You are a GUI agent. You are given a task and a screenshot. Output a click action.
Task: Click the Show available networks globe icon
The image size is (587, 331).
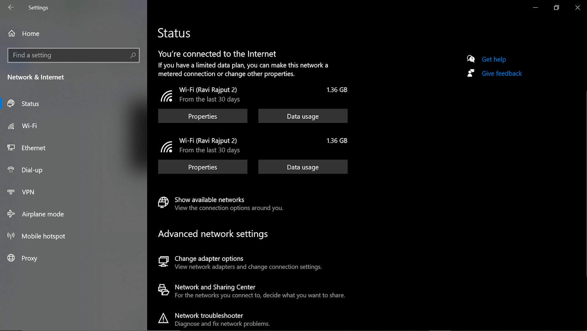coord(163,202)
